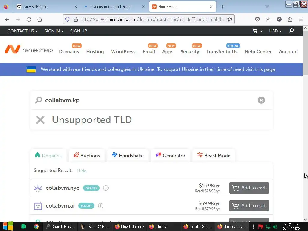
Task: Switch to the Auctions tab
Action: 87,156
